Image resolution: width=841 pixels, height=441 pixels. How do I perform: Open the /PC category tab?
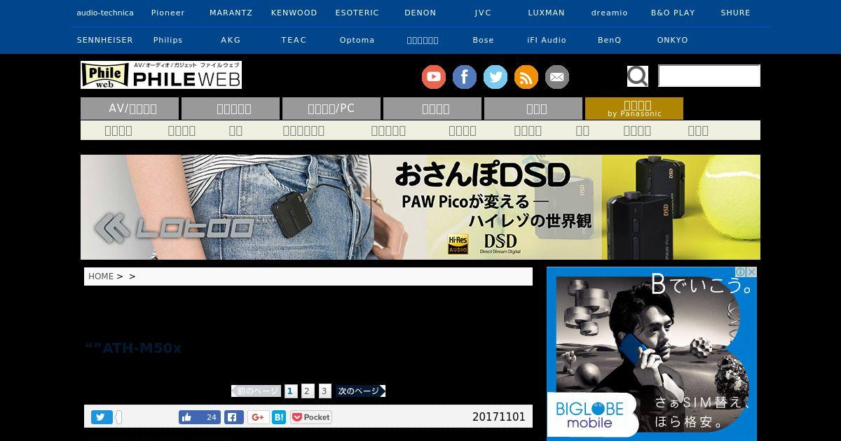pos(331,108)
